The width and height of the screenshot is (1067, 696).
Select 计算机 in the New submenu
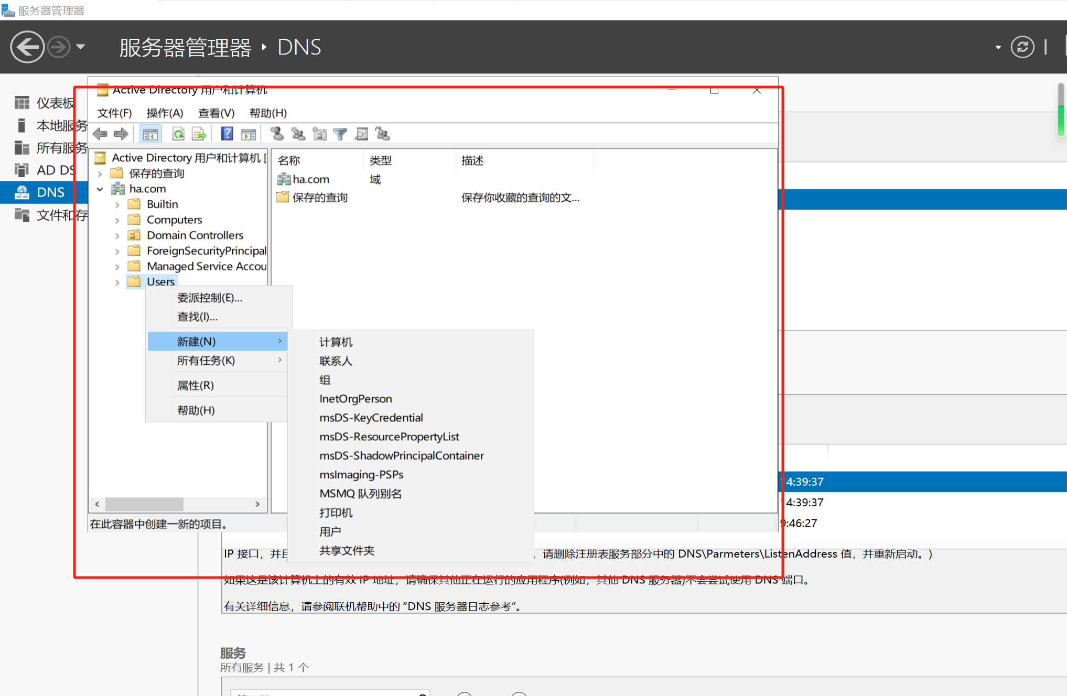tap(411, 342)
